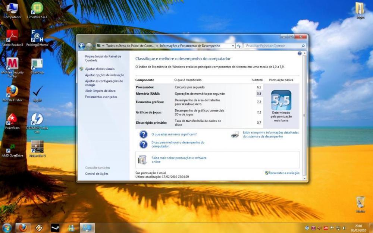The image size is (373, 233).
Task: Click the Back navigation arrow button
Action: pos(82,46)
